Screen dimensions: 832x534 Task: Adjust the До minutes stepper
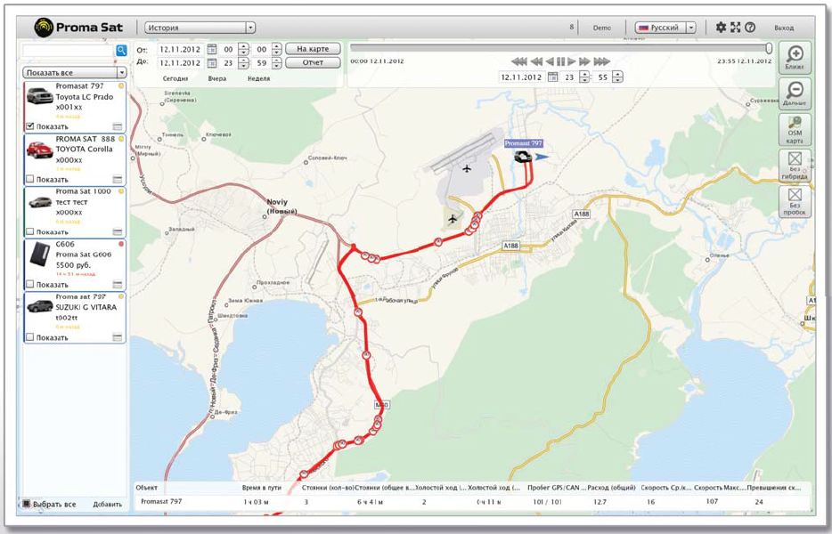[276, 62]
